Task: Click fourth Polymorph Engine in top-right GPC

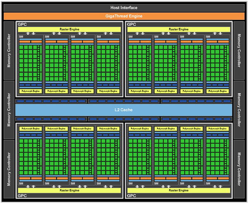Action: (217, 91)
